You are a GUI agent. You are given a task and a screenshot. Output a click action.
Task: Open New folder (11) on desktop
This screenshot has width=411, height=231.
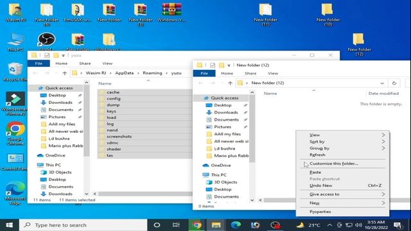coord(265,14)
